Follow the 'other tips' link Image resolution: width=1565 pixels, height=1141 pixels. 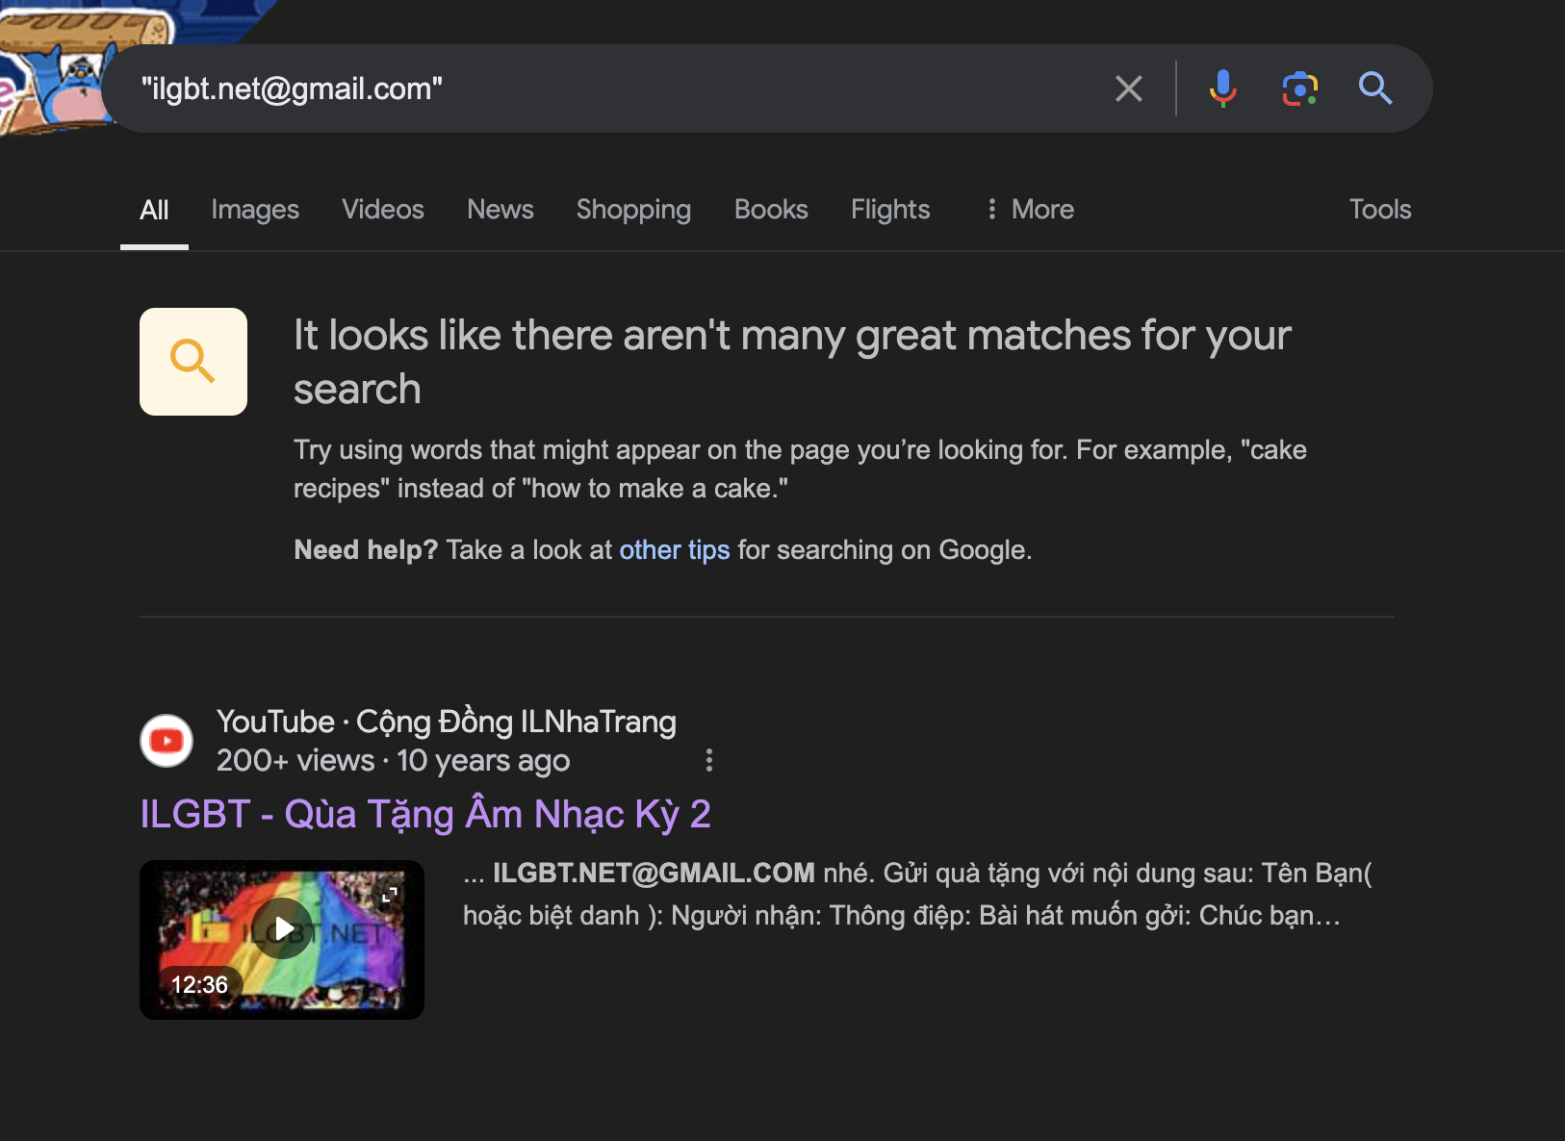[x=674, y=550]
